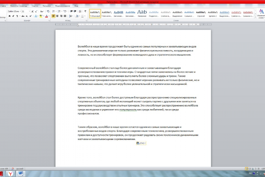Open line spacing options
This screenshot has width=265, height=177.
tap(70, 16)
